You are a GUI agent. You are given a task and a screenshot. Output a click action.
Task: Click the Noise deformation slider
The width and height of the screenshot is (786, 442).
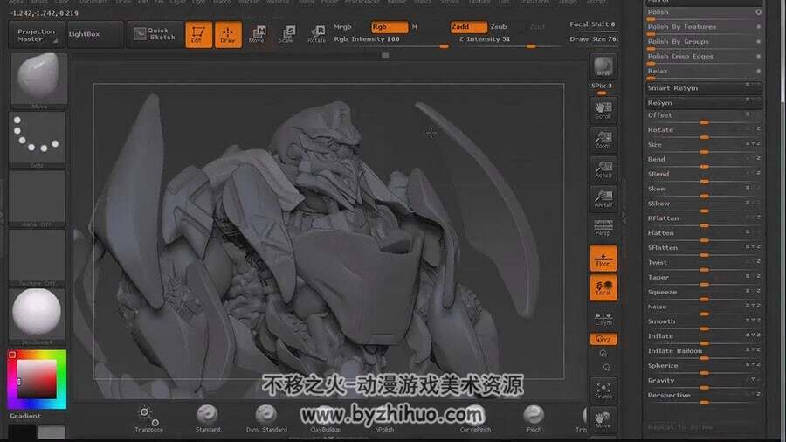click(704, 308)
